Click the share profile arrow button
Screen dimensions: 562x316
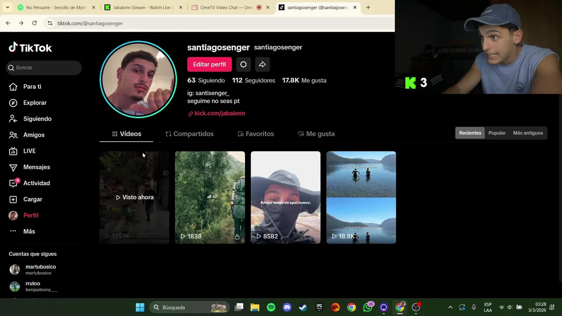click(x=262, y=65)
